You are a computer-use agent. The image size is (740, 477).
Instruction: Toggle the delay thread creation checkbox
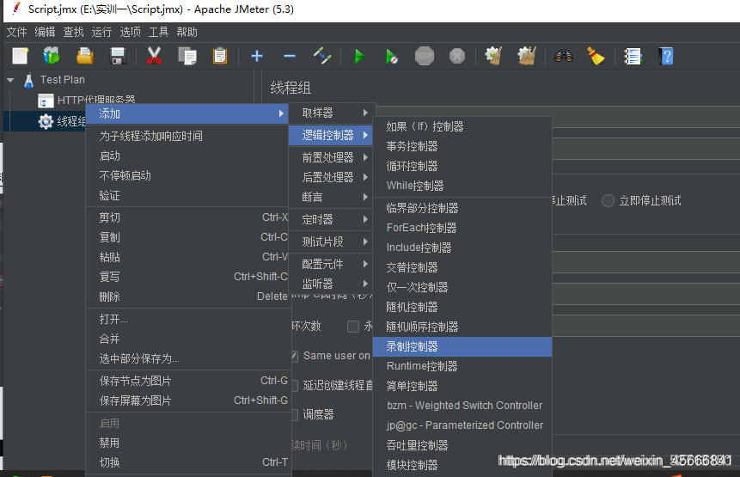[x=295, y=386]
